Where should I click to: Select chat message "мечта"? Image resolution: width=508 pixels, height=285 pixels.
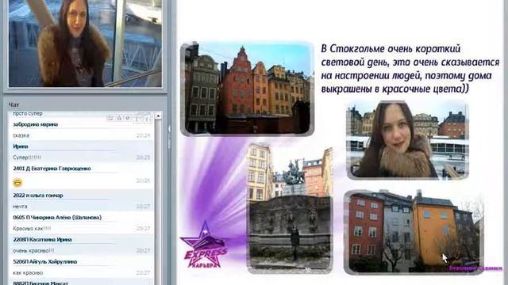pyautogui.click(x=20, y=206)
